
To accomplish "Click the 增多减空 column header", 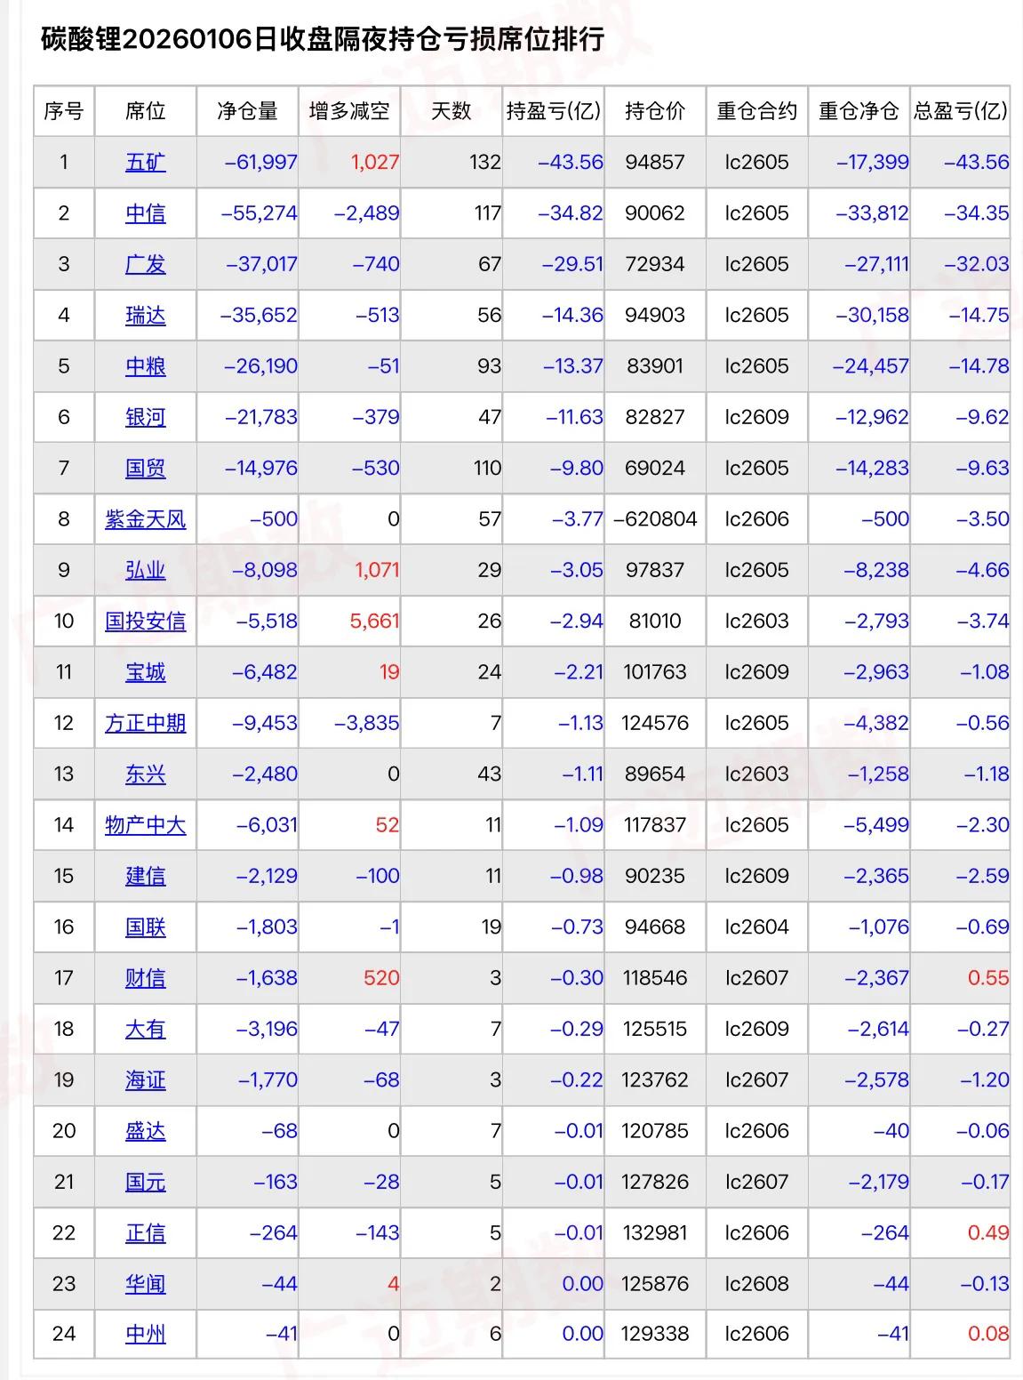I will pos(349,111).
